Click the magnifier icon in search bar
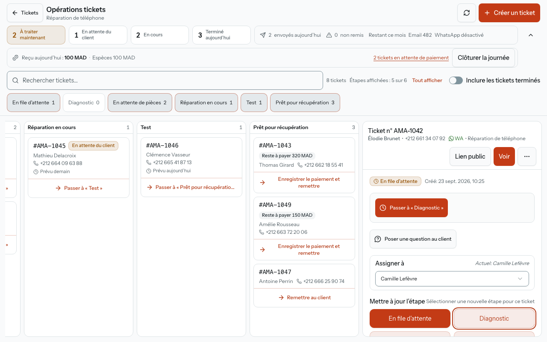The image size is (547, 342). 15,80
